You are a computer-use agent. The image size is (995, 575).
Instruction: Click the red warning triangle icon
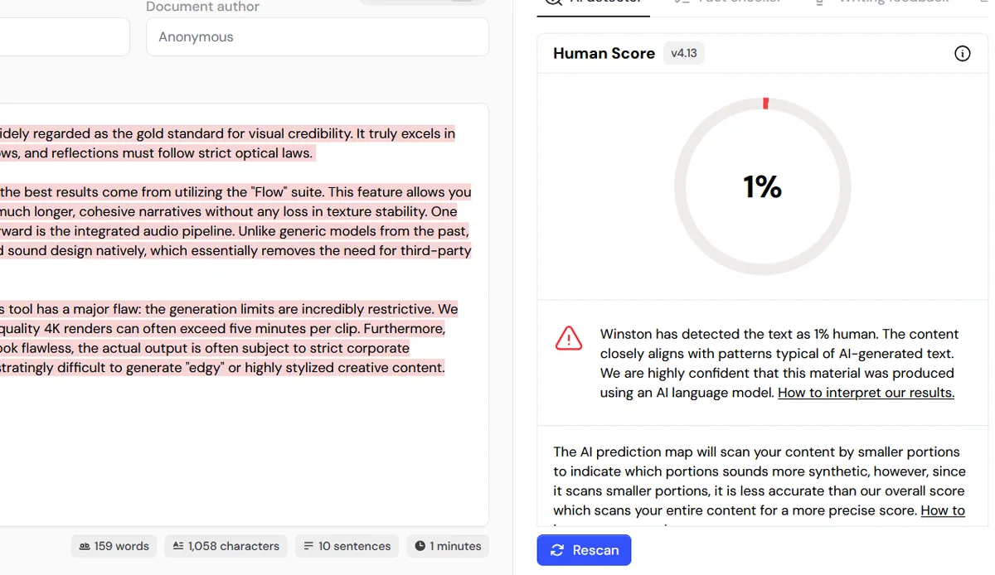click(x=569, y=338)
